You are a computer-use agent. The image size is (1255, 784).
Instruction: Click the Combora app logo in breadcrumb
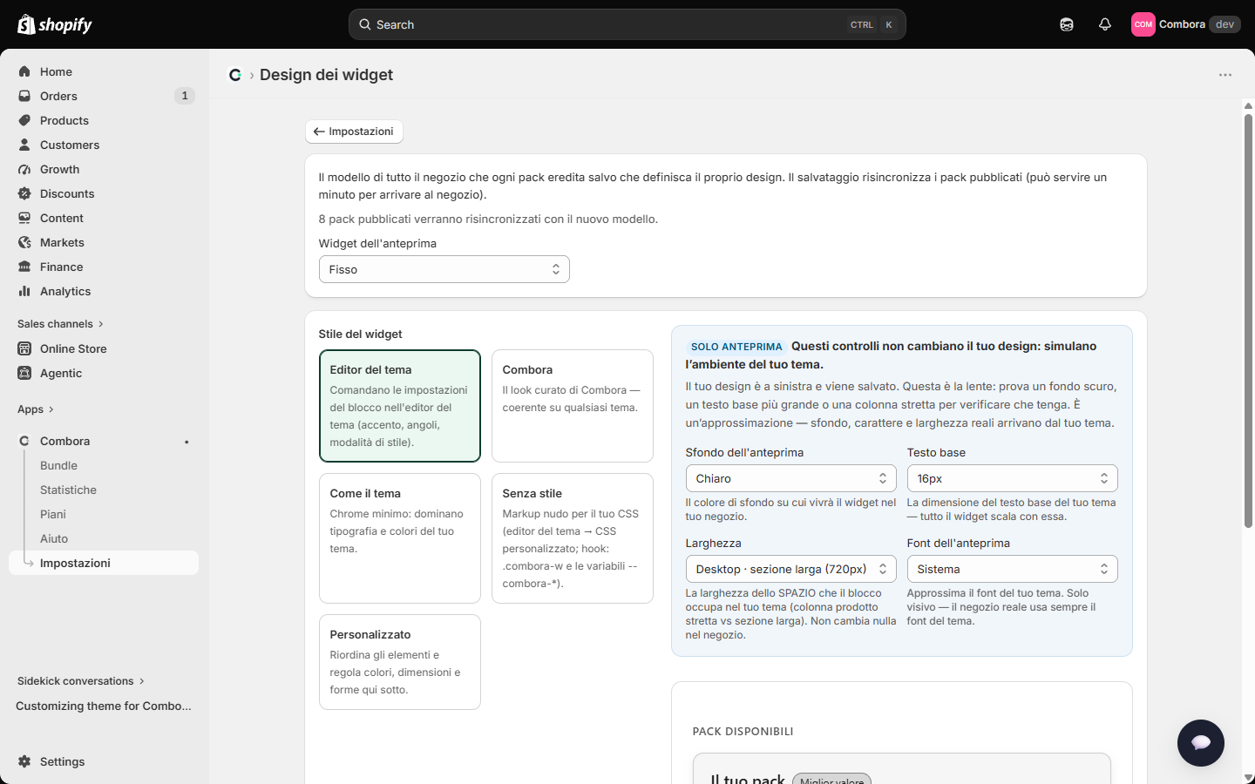(235, 75)
